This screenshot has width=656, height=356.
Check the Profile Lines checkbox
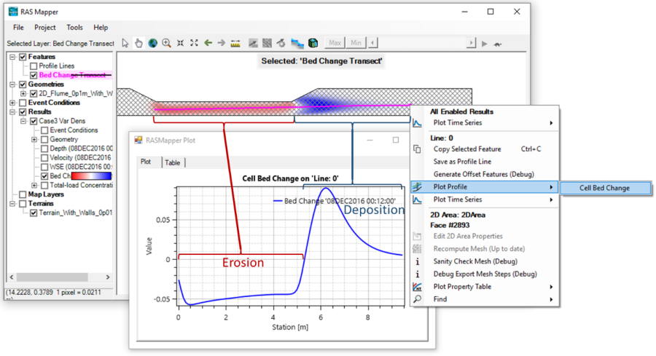coord(34,66)
